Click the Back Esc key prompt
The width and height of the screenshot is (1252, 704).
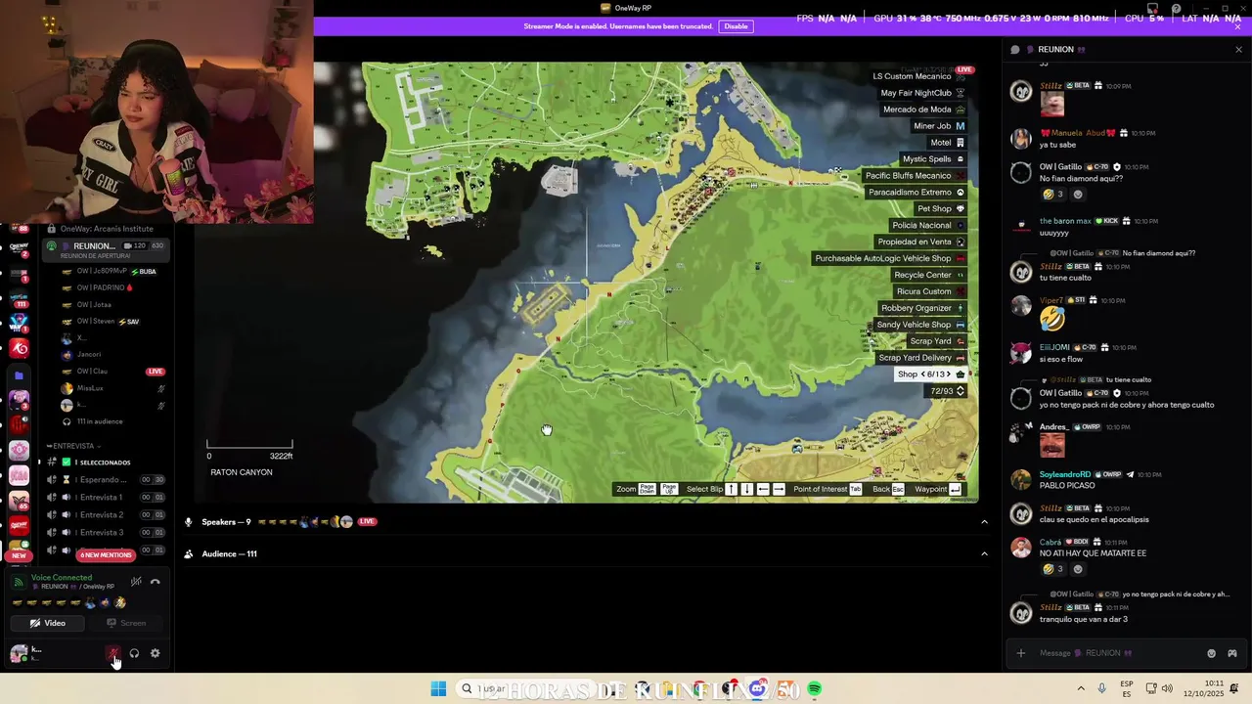[x=898, y=489]
